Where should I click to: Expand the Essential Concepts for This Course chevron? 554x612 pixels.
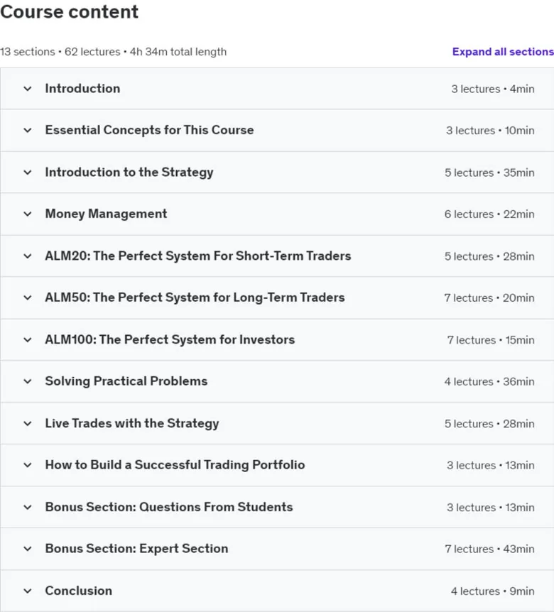point(27,130)
